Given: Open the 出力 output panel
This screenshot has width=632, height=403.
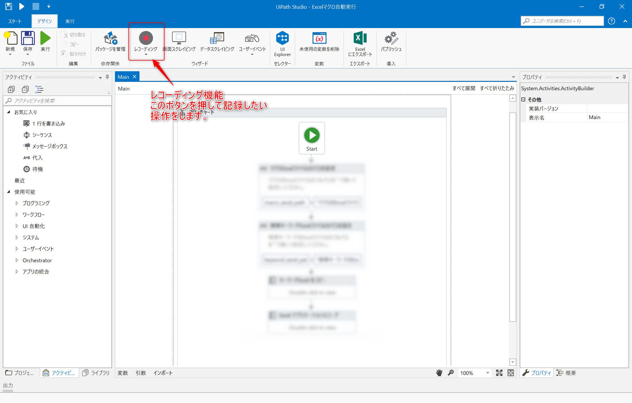Looking at the screenshot, I should point(8,385).
